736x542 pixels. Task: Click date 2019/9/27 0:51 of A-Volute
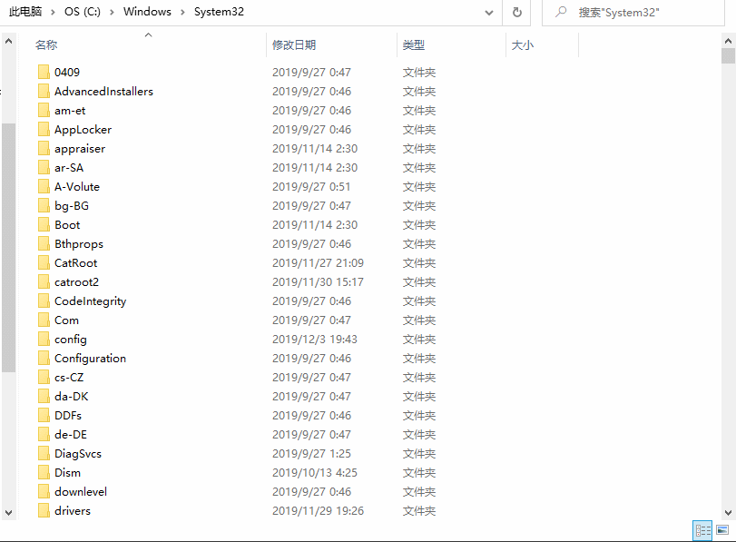point(311,186)
